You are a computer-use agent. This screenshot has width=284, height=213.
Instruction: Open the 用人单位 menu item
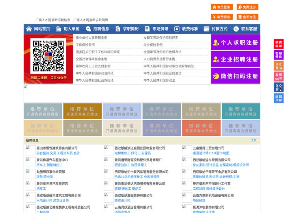click(x=71, y=29)
